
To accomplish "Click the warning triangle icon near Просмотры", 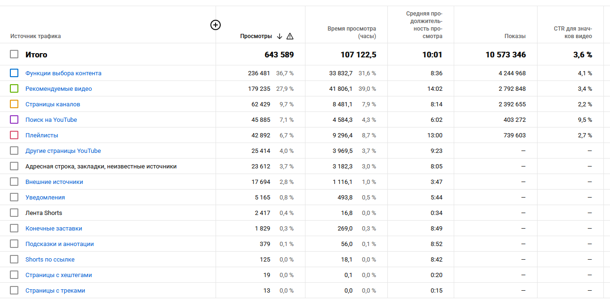I will (x=290, y=36).
